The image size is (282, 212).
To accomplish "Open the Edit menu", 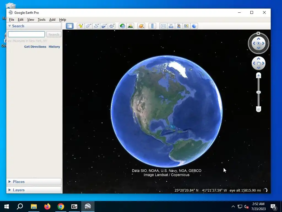I will point(20,20).
